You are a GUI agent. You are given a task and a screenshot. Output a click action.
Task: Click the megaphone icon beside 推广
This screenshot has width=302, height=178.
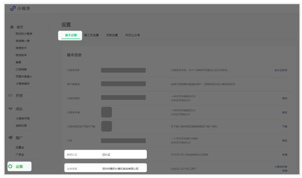click(11, 138)
